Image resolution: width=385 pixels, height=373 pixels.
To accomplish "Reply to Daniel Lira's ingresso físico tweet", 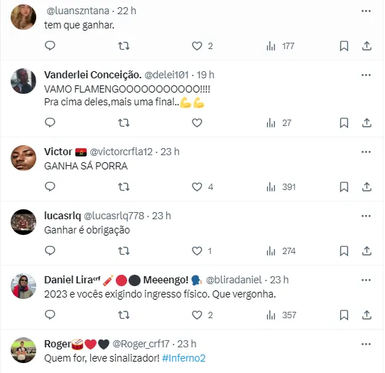I will 50,315.
